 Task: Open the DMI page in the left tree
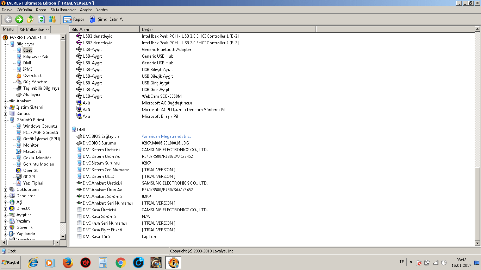[27, 63]
